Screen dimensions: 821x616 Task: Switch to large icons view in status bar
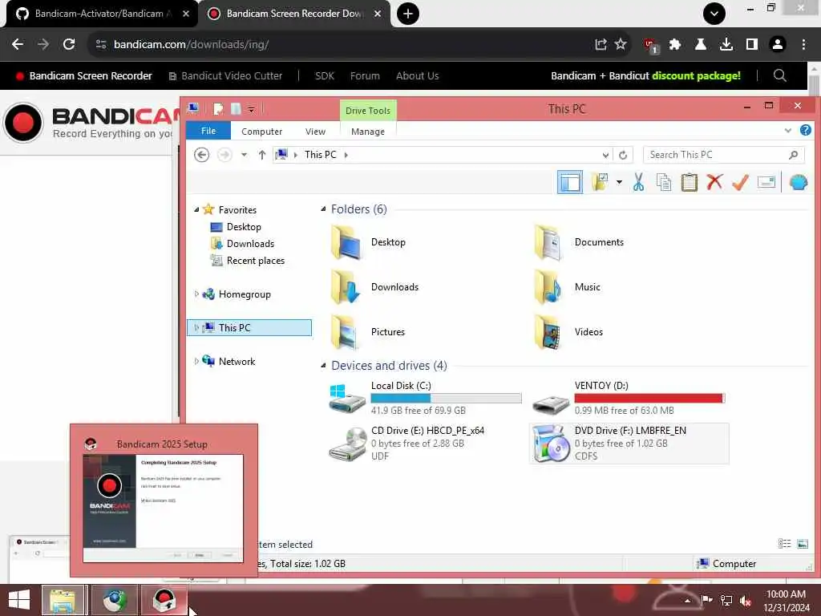(802, 544)
